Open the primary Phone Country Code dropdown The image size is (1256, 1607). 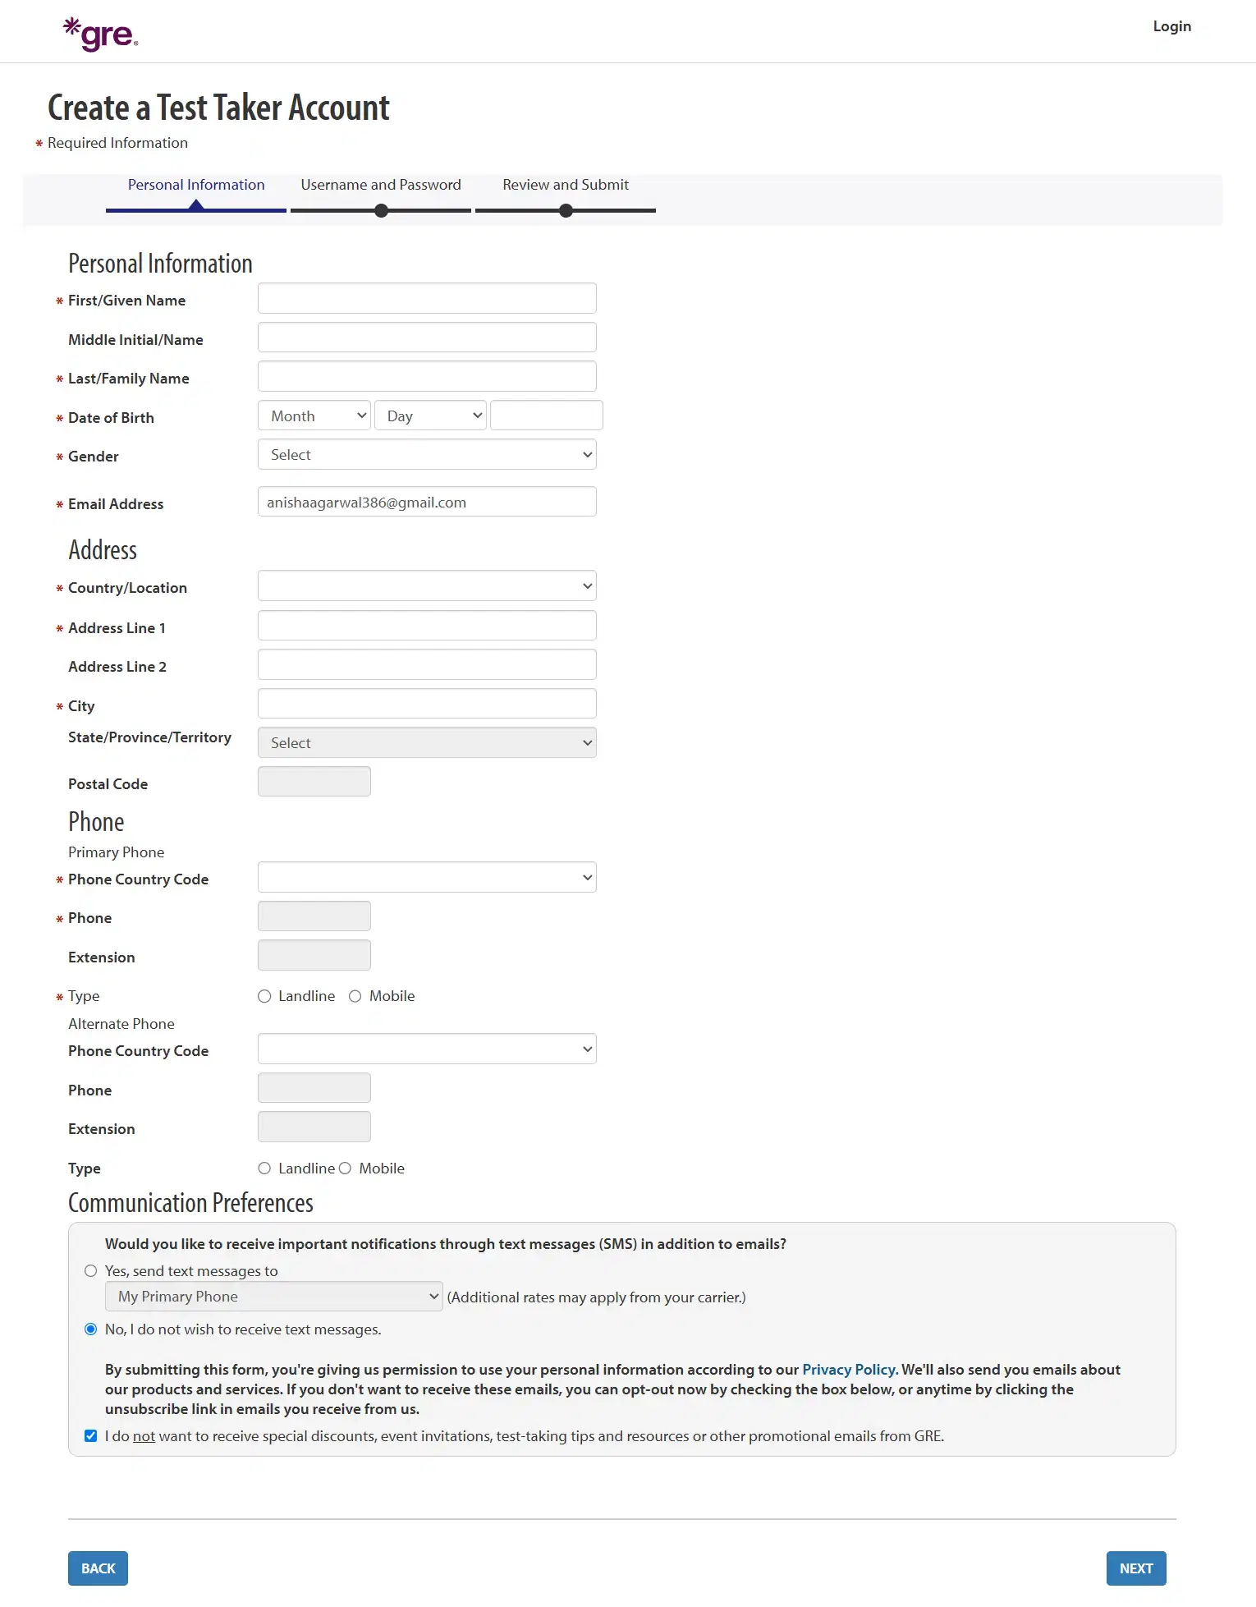point(426,876)
